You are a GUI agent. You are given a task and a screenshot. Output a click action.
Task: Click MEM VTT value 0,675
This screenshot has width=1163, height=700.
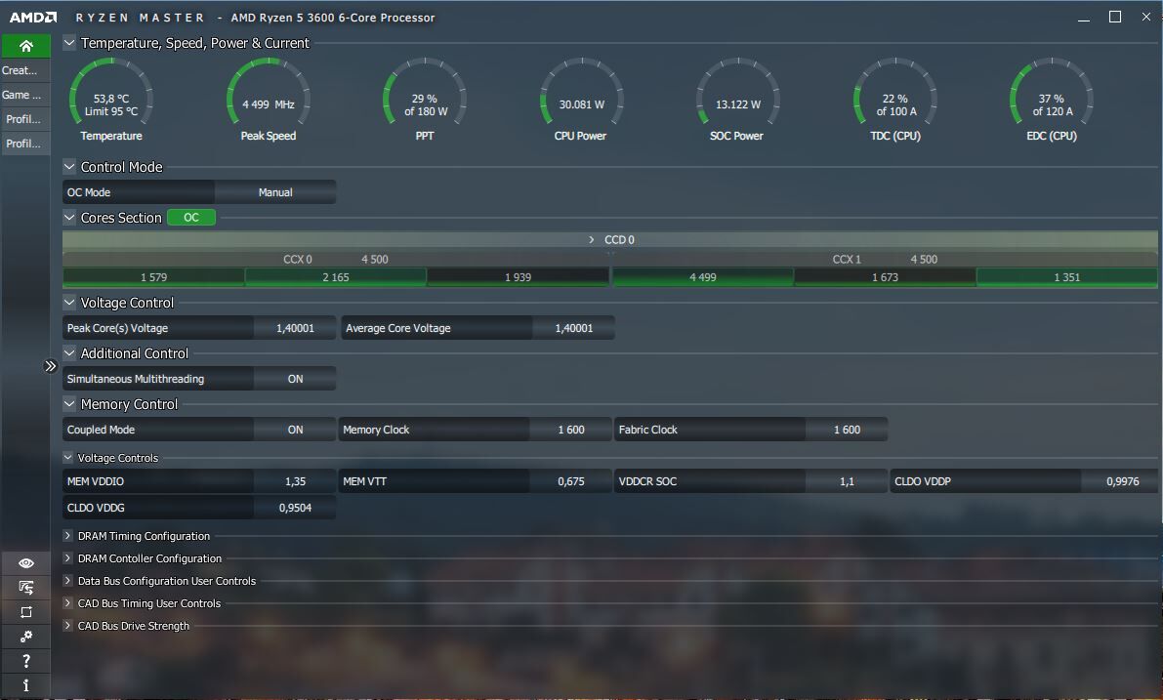tap(571, 481)
